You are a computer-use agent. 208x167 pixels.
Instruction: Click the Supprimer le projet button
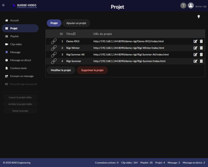point(92,70)
